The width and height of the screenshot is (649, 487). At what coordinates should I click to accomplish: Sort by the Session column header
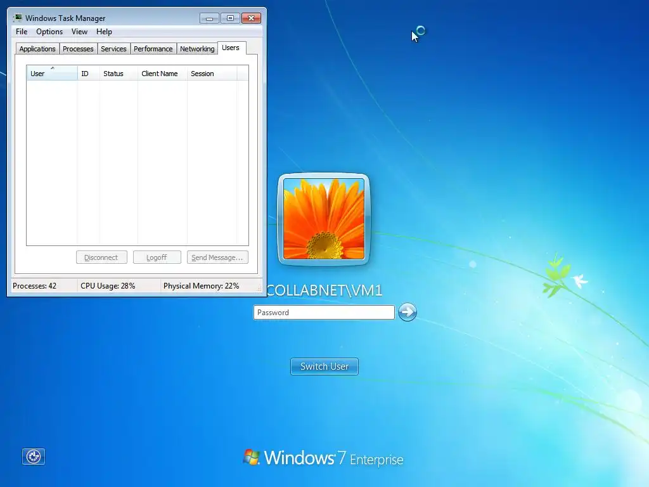coord(212,74)
